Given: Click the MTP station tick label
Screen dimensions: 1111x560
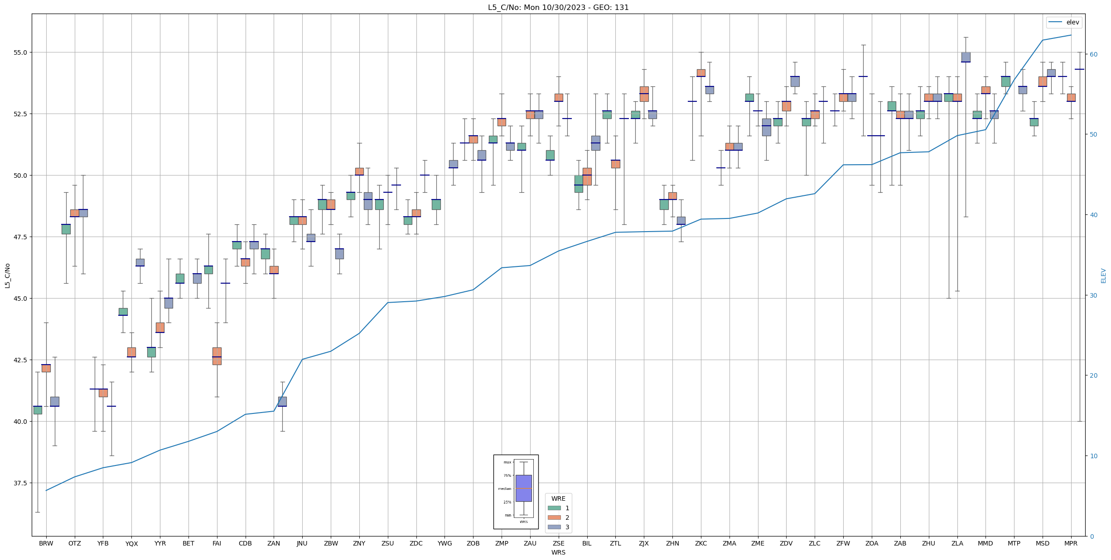Looking at the screenshot, I should pos(1014,543).
